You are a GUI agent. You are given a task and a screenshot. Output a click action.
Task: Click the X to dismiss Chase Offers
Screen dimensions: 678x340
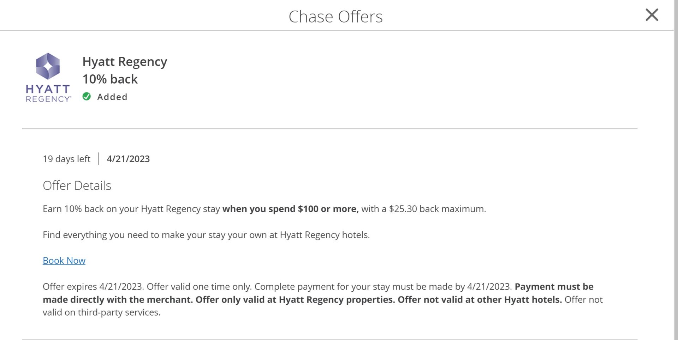652,15
